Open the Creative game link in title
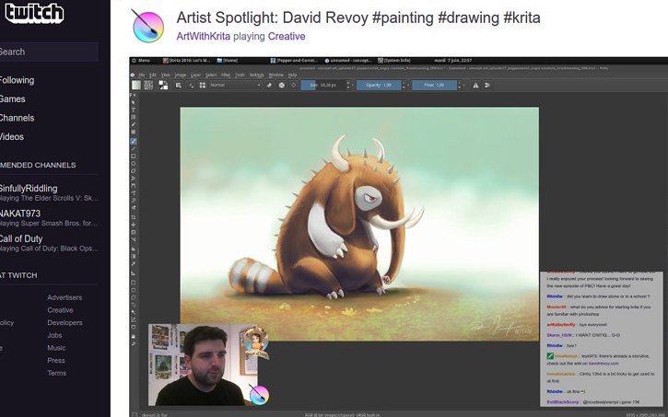This screenshot has width=668, height=417. [287, 36]
